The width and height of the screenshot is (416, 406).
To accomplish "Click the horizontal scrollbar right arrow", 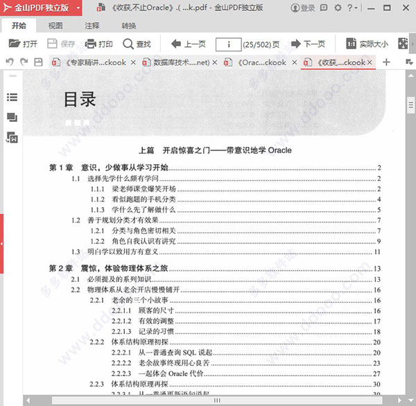I will pos(399,400).
